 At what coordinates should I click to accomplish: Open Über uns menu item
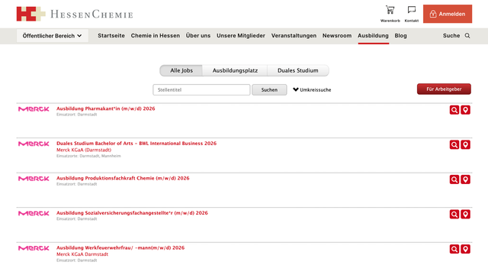[198, 36]
